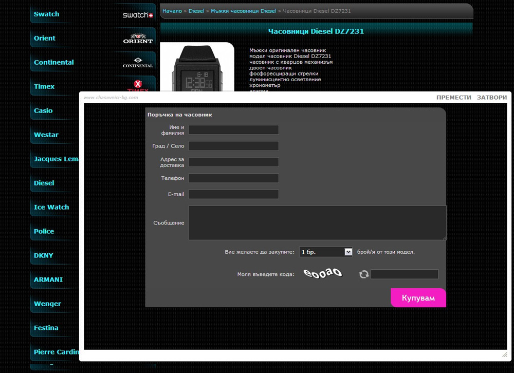Click inside the Съобщение text area
514x373 pixels.
[x=317, y=223]
